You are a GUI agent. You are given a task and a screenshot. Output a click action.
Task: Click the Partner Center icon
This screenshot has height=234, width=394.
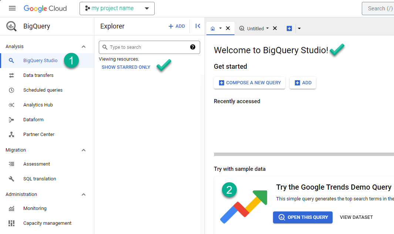[11, 135]
